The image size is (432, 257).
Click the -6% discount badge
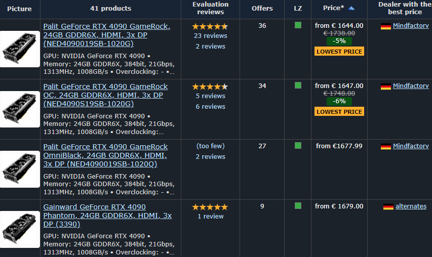339,101
